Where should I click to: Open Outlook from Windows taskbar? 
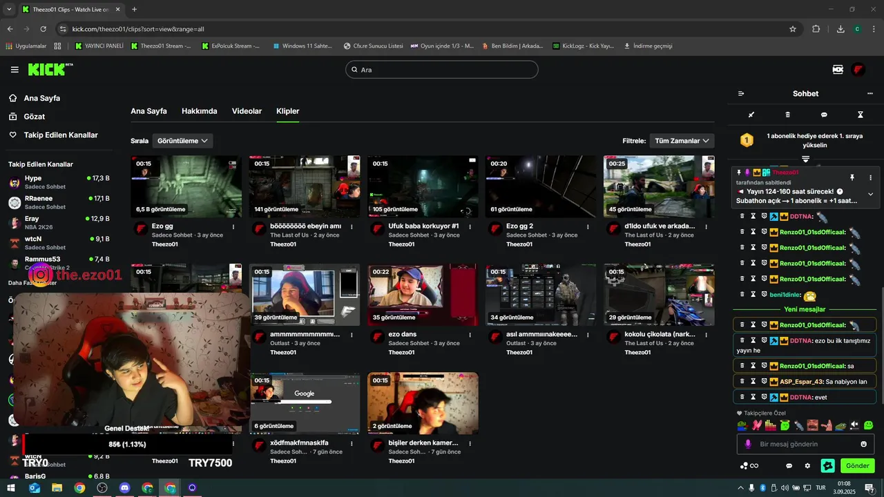[34, 488]
